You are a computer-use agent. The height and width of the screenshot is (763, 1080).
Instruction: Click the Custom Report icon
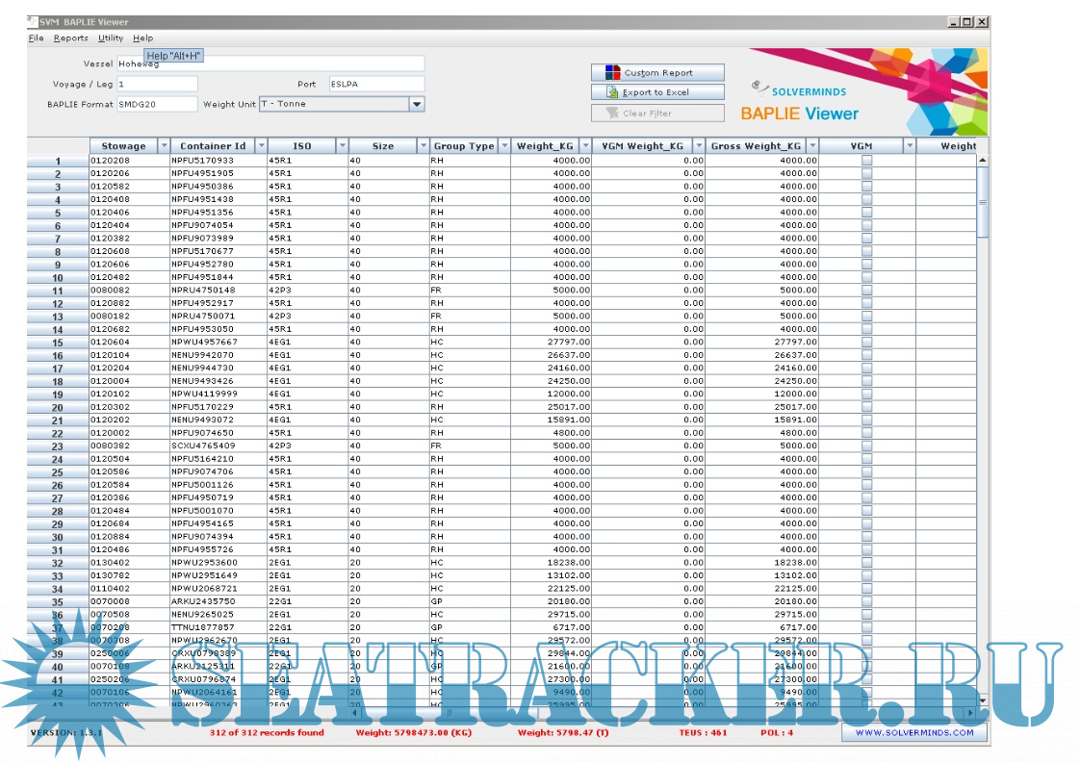[x=613, y=73]
